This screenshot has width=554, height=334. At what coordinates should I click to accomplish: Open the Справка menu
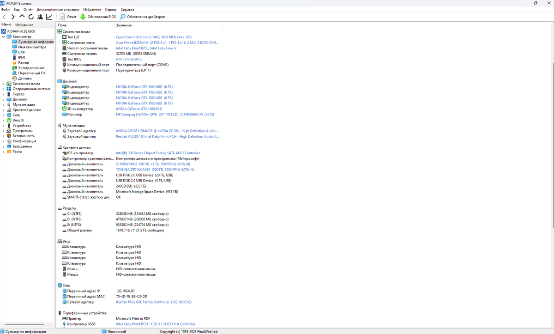tap(127, 9)
